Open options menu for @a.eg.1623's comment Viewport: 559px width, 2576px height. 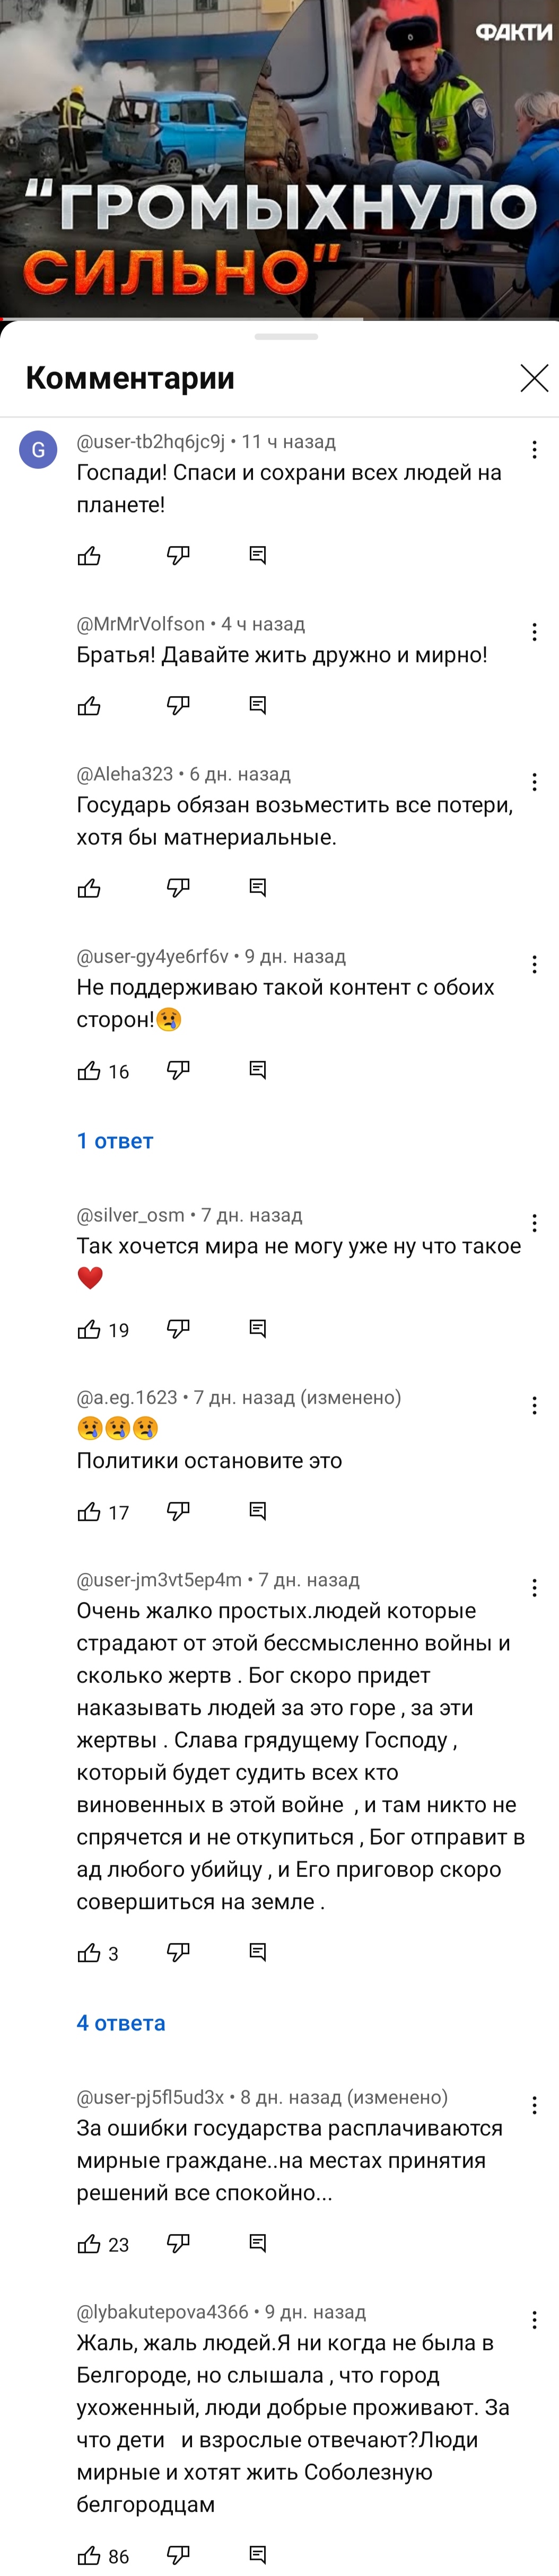(x=534, y=1405)
